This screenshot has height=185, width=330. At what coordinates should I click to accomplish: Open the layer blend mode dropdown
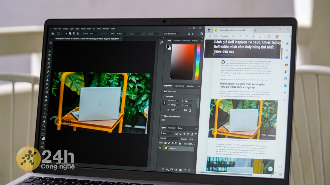(169, 138)
